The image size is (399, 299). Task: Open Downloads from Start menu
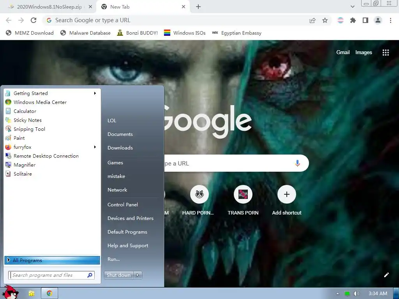click(x=120, y=148)
